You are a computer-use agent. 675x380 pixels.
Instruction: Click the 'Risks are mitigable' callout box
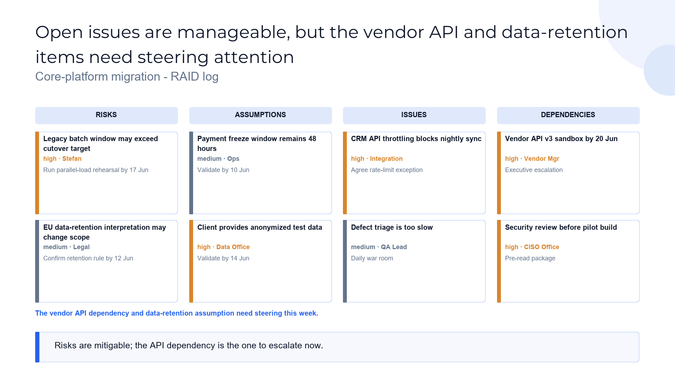[x=337, y=347]
